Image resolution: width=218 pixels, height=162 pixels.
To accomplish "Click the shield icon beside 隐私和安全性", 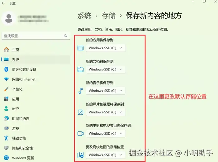I will click(x=6, y=148).
